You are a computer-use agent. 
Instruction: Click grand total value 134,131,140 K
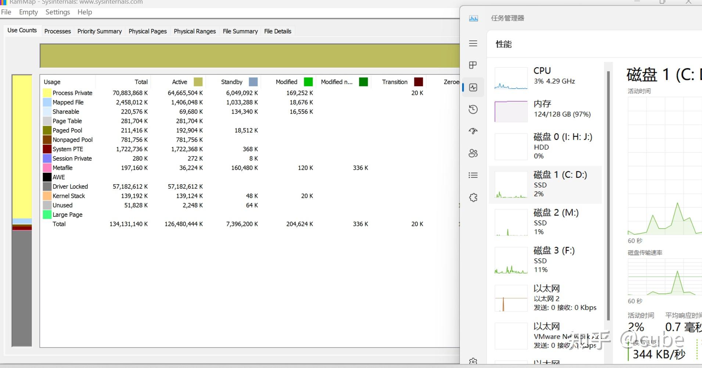click(x=129, y=224)
